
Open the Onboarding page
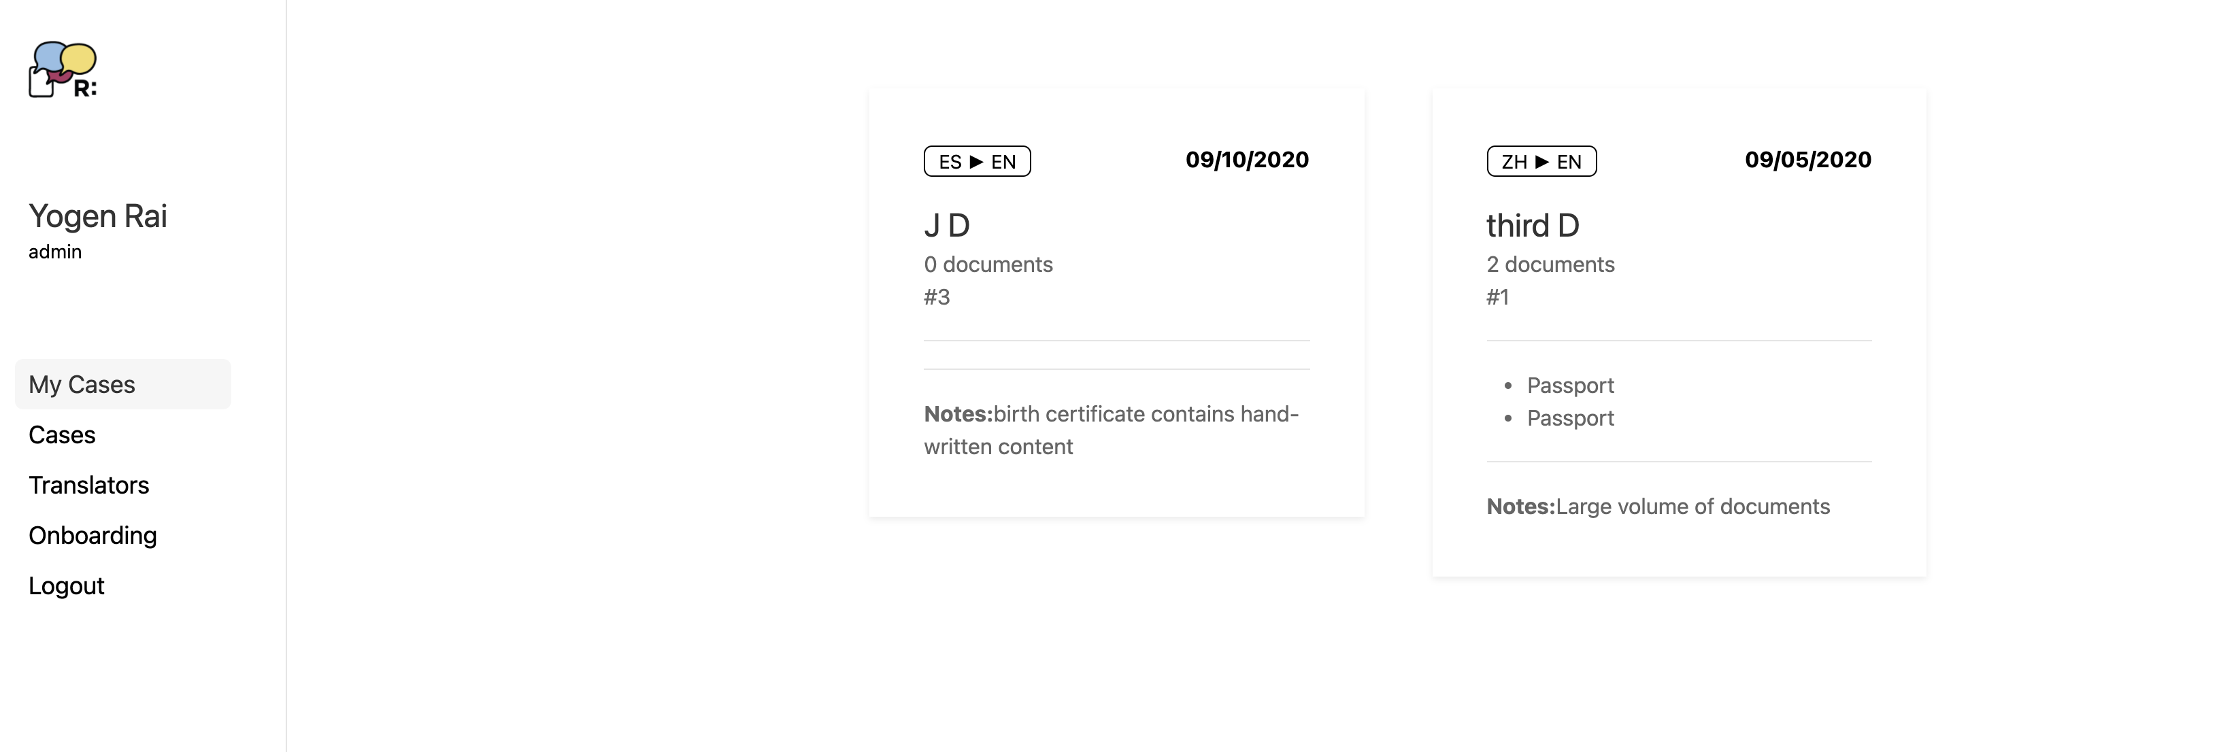tap(93, 535)
